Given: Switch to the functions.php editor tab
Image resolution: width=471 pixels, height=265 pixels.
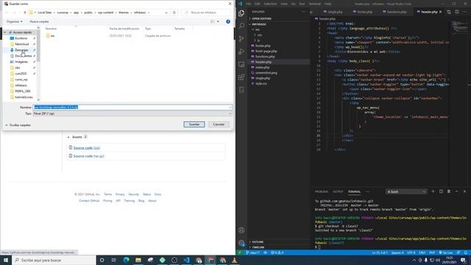Looking at the screenshot, I should 396,12.
